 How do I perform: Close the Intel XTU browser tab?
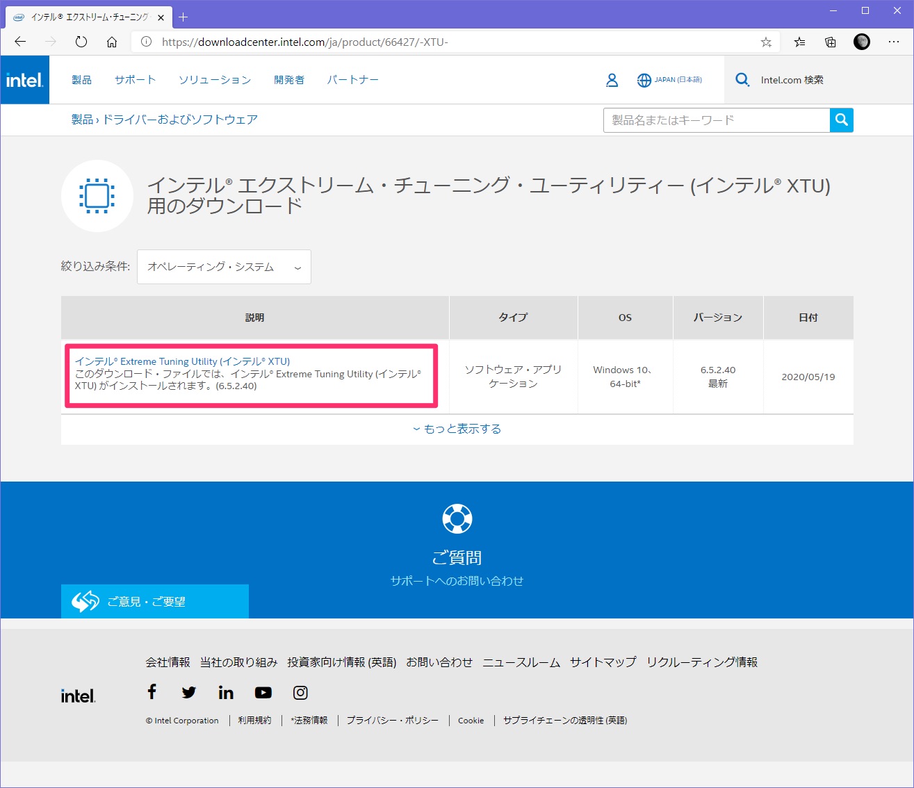[161, 17]
